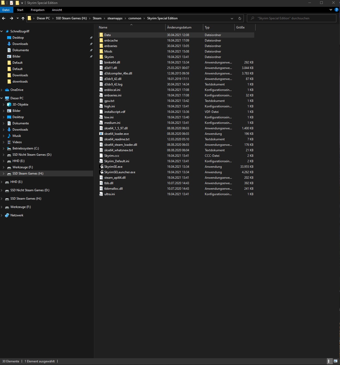Image resolution: width=340 pixels, height=365 pixels.
Task: Expand the Netzwerk tree node
Action: (2, 215)
